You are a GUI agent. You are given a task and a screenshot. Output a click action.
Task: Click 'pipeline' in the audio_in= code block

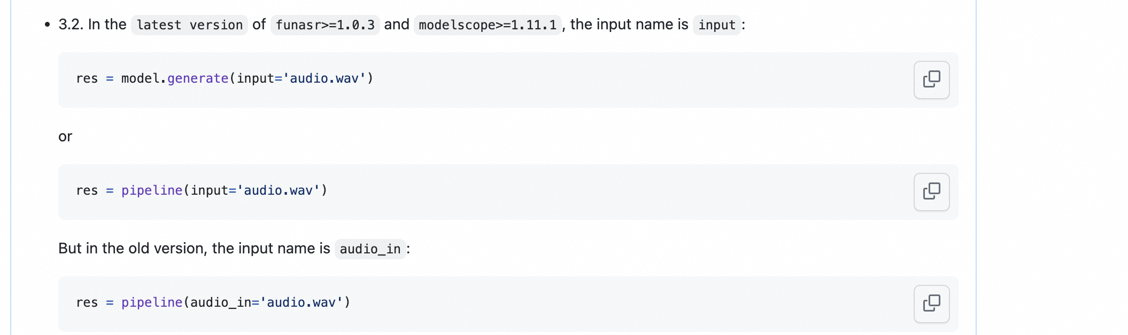pos(152,302)
